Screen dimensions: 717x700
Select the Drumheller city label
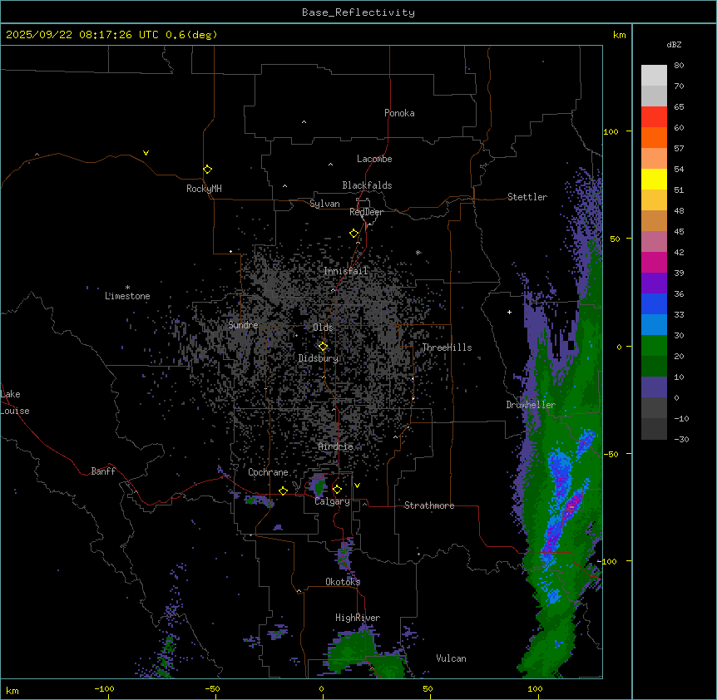pos(530,405)
